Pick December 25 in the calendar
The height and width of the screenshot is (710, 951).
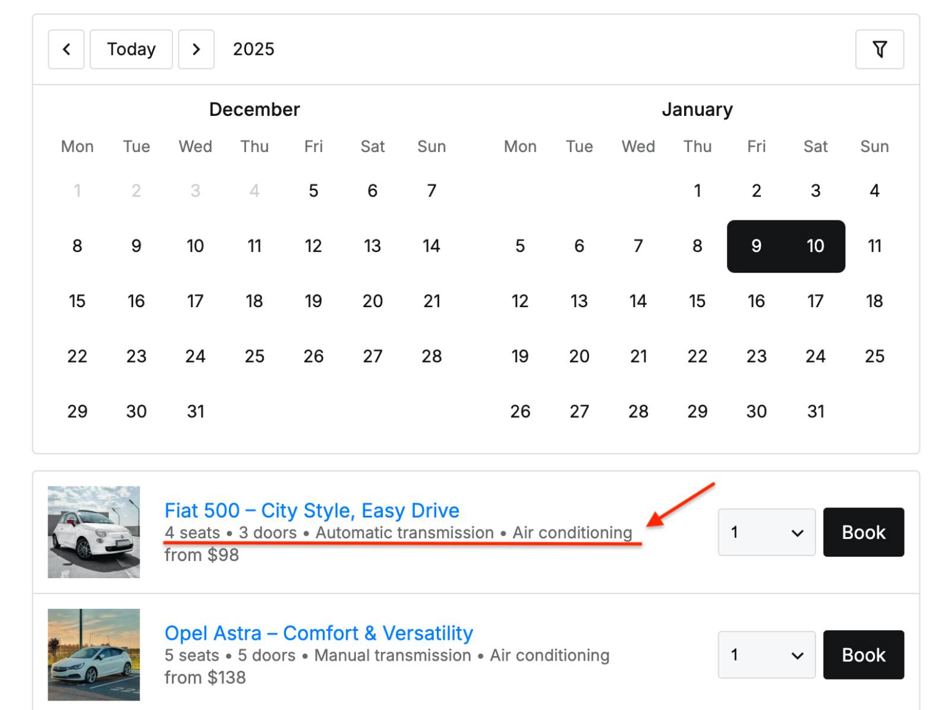tap(254, 356)
